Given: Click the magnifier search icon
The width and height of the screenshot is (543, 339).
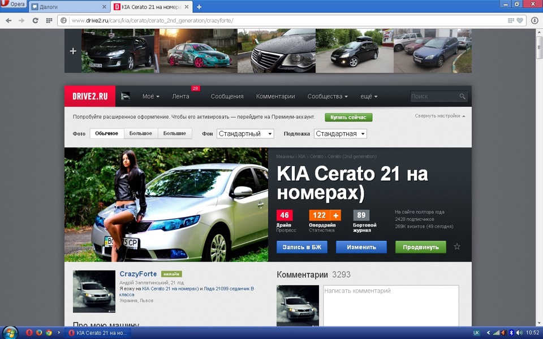Looking at the screenshot, I should (x=462, y=97).
